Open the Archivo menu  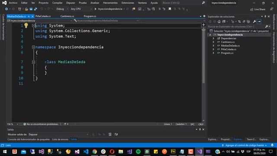point(13,3)
